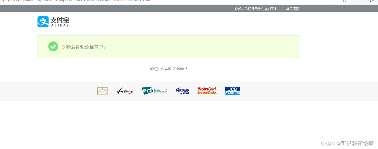
Task: Click the PCI Security Standards Council badge
Action: 154,91
